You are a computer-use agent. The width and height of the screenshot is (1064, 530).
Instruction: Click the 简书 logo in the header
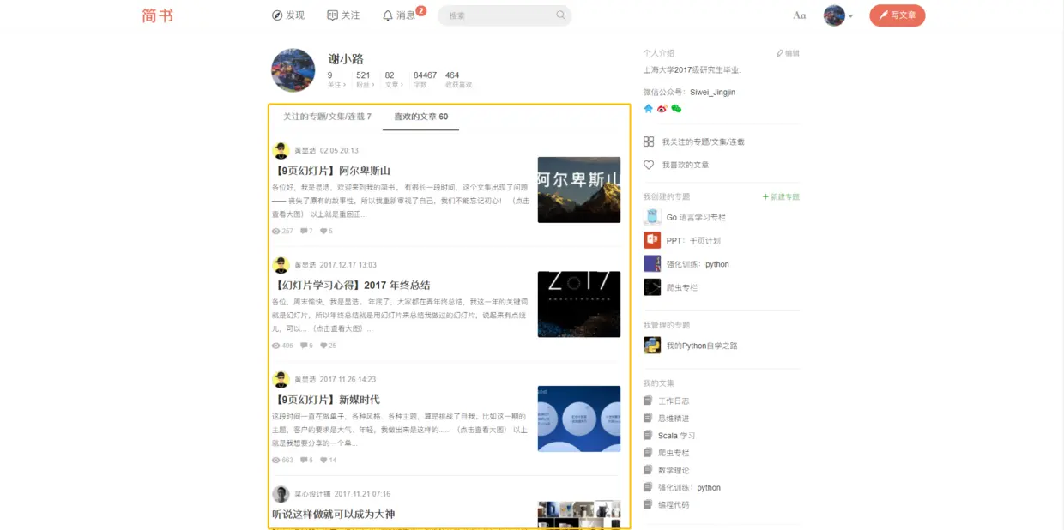tap(158, 15)
